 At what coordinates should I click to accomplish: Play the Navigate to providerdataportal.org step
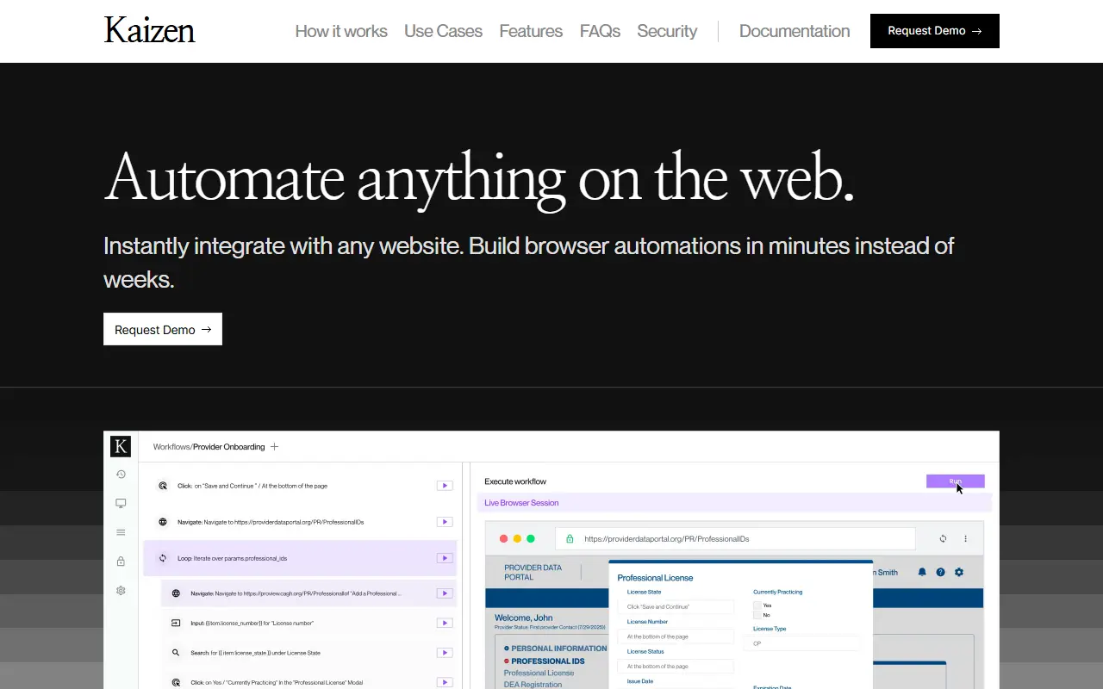click(445, 522)
